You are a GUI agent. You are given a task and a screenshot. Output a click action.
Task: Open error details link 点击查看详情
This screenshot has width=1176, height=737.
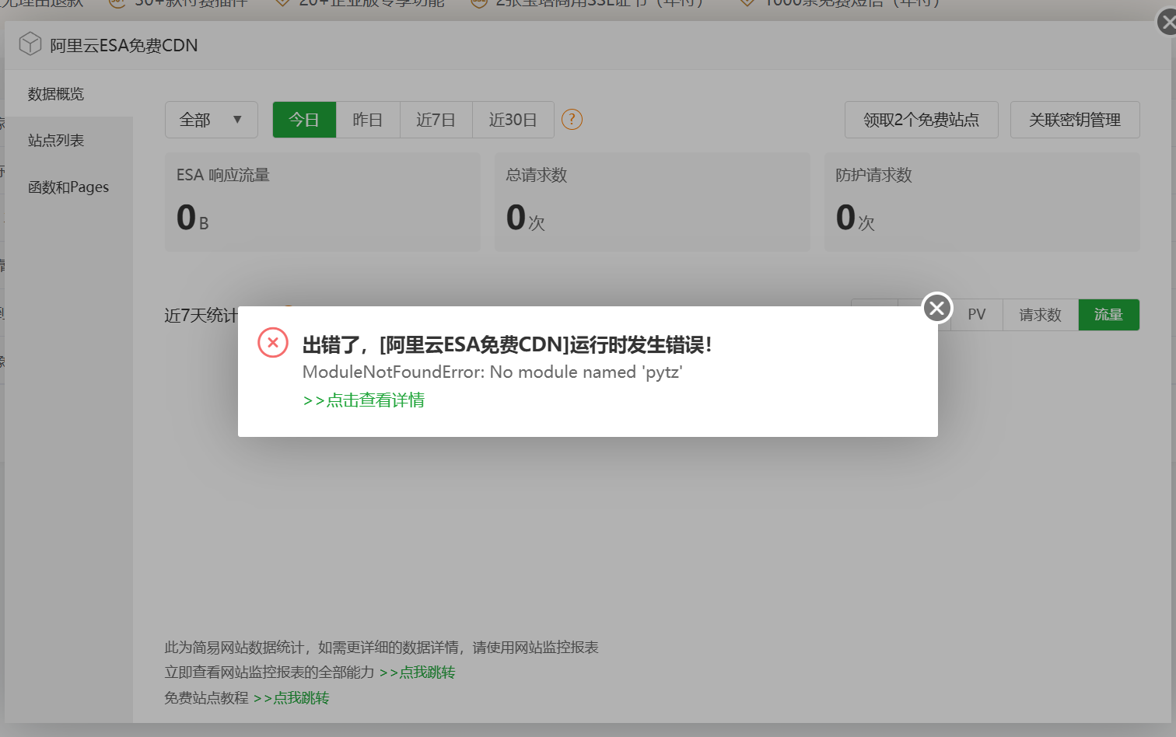[364, 400]
